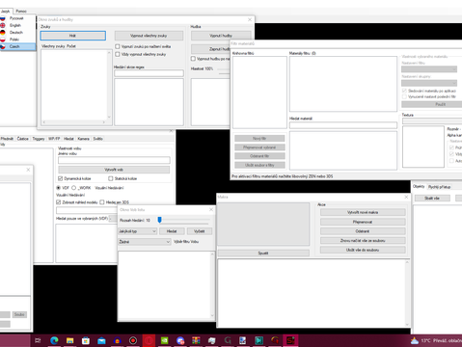The width and height of the screenshot is (462, 347).
Task: Click the Spustit button in Makra window
Action: (263, 254)
